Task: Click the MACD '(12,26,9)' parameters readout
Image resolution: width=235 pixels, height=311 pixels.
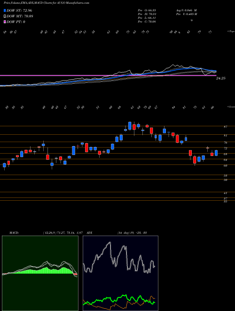Action: [63, 233]
